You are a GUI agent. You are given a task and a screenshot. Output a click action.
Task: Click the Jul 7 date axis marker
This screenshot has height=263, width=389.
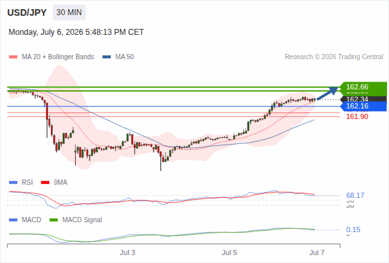pyautogui.click(x=317, y=252)
